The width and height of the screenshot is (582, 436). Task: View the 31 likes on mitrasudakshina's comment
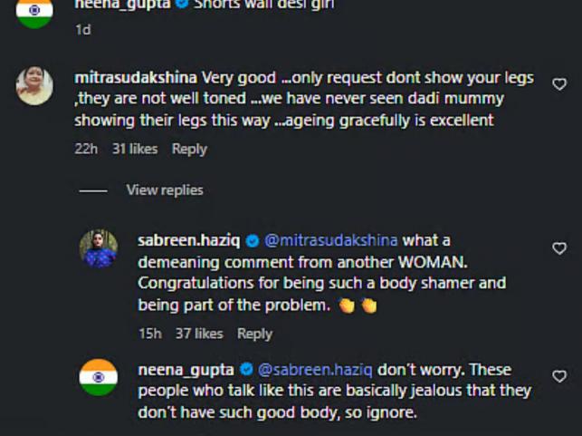pos(135,149)
